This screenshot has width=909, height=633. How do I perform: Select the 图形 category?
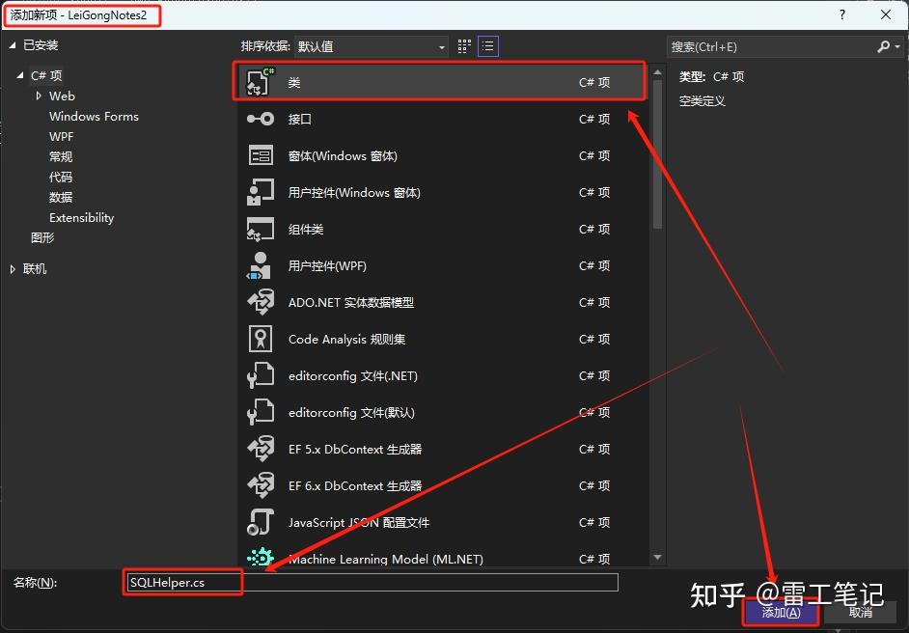(x=42, y=237)
